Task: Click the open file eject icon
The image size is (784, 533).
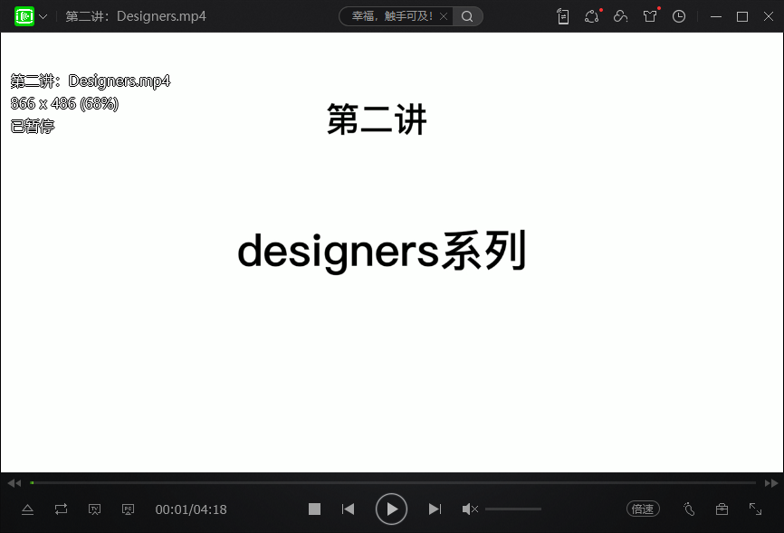Action: [x=27, y=509]
